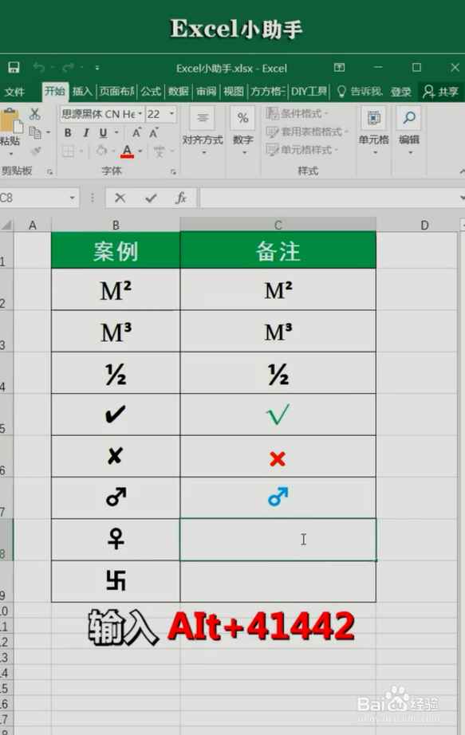The height and width of the screenshot is (735, 465).
Task: Select column B header
Action: (x=116, y=225)
